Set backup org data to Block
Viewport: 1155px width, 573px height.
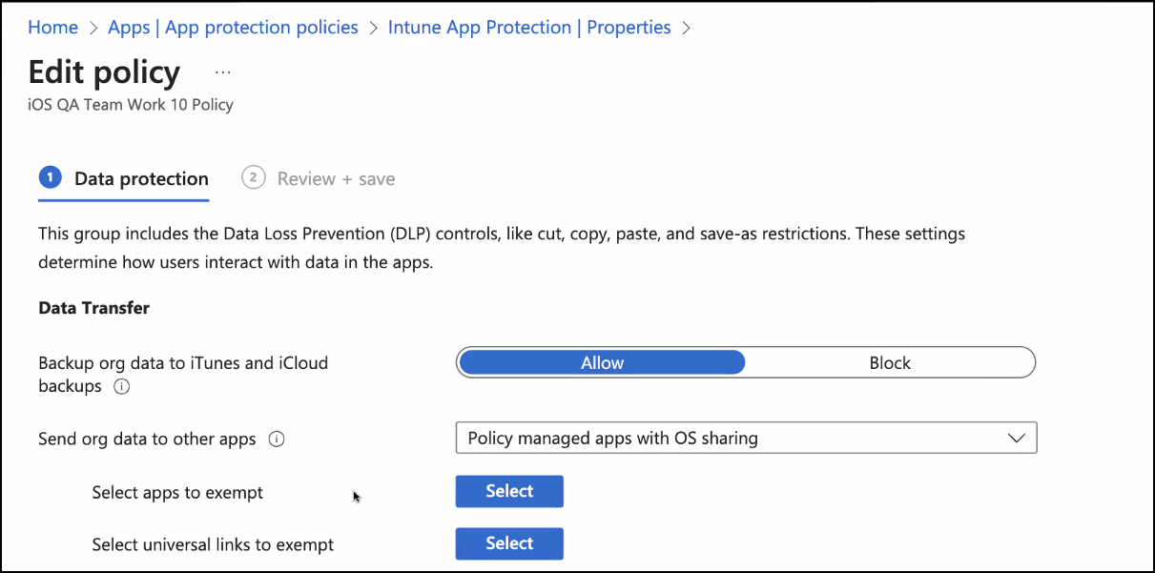(x=889, y=363)
